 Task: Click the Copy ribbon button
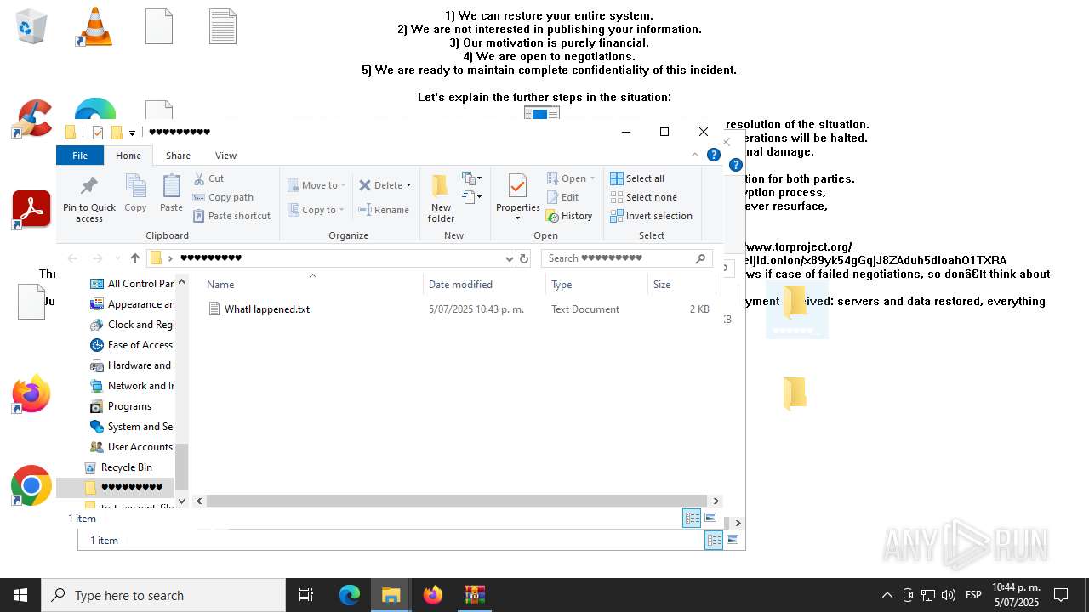point(135,193)
